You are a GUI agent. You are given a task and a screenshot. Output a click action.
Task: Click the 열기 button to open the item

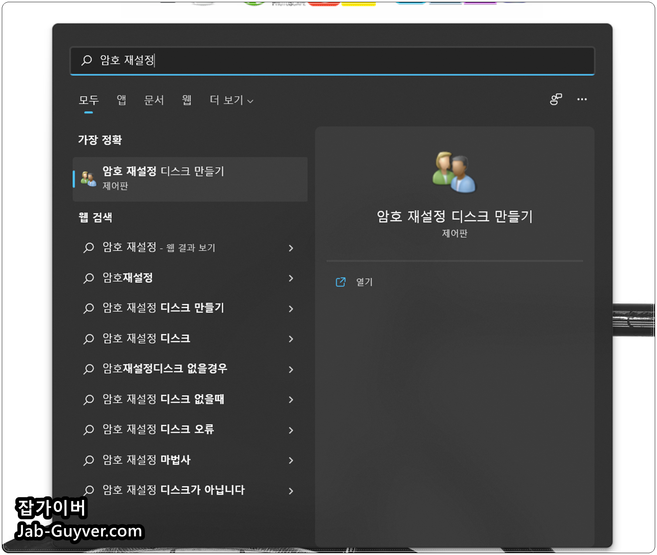[363, 282]
